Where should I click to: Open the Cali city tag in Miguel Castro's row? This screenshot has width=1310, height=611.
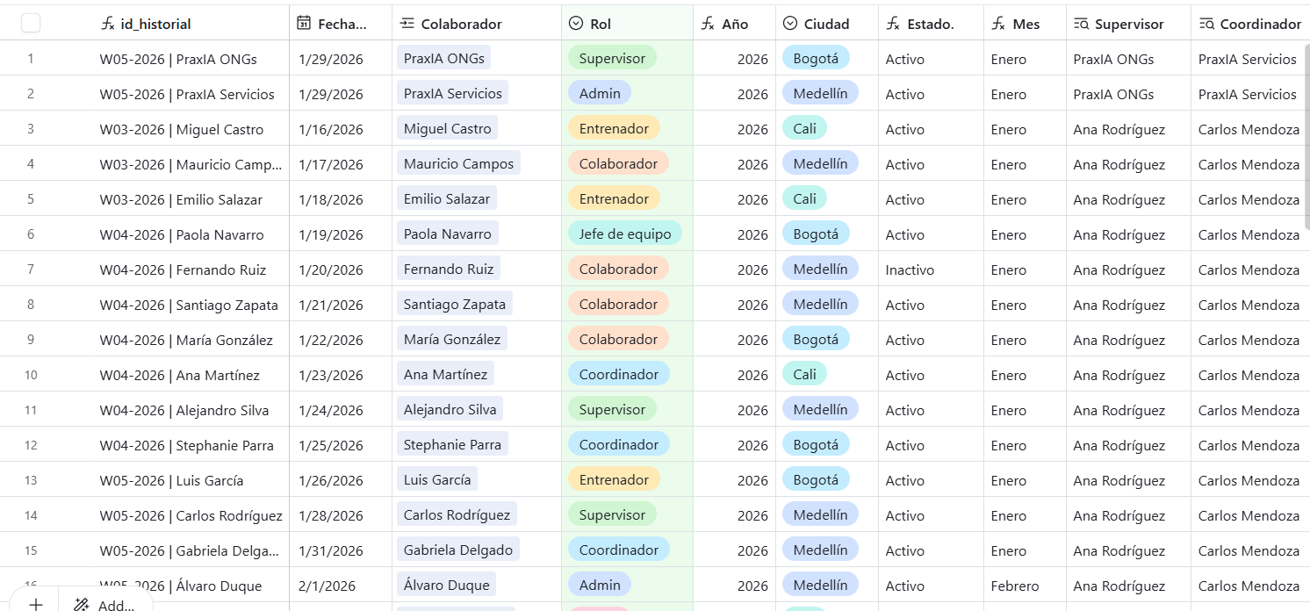[804, 129]
